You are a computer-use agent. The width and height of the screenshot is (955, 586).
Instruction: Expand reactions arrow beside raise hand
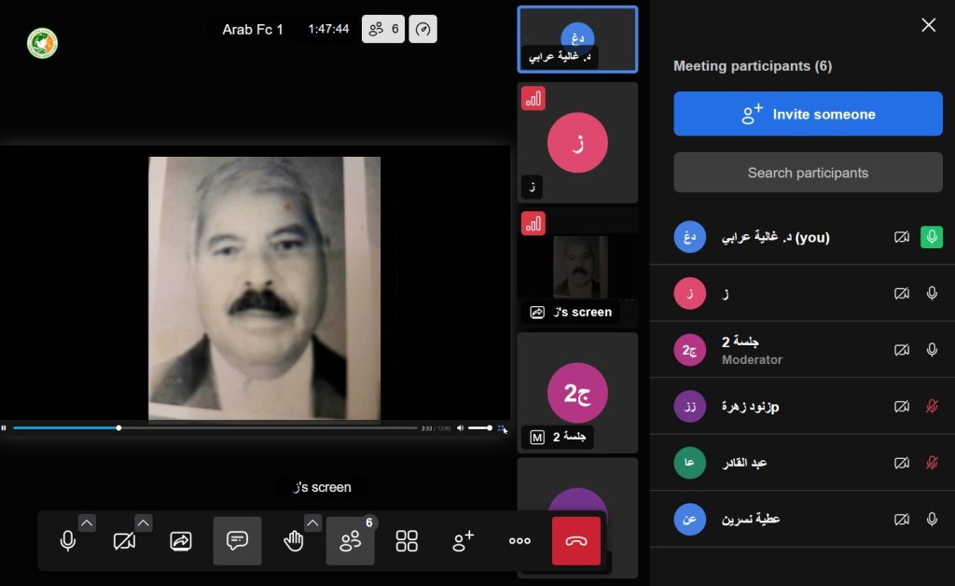pos(313,523)
